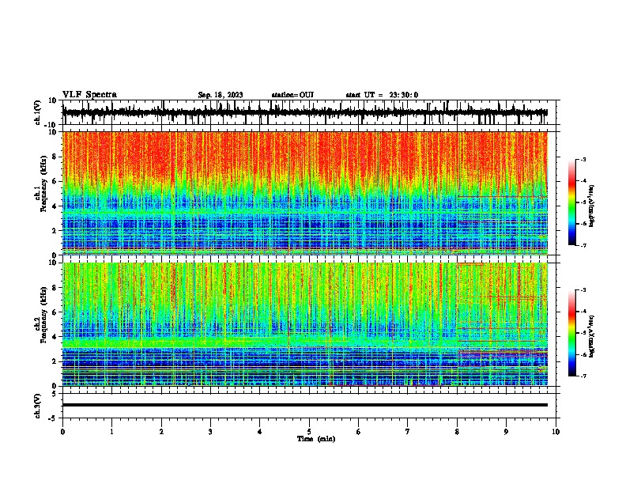Click the "5" tick on ch.3(V) axis
This screenshot has height=484, width=626.
(55, 394)
